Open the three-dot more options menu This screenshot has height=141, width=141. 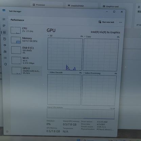coord(120,22)
